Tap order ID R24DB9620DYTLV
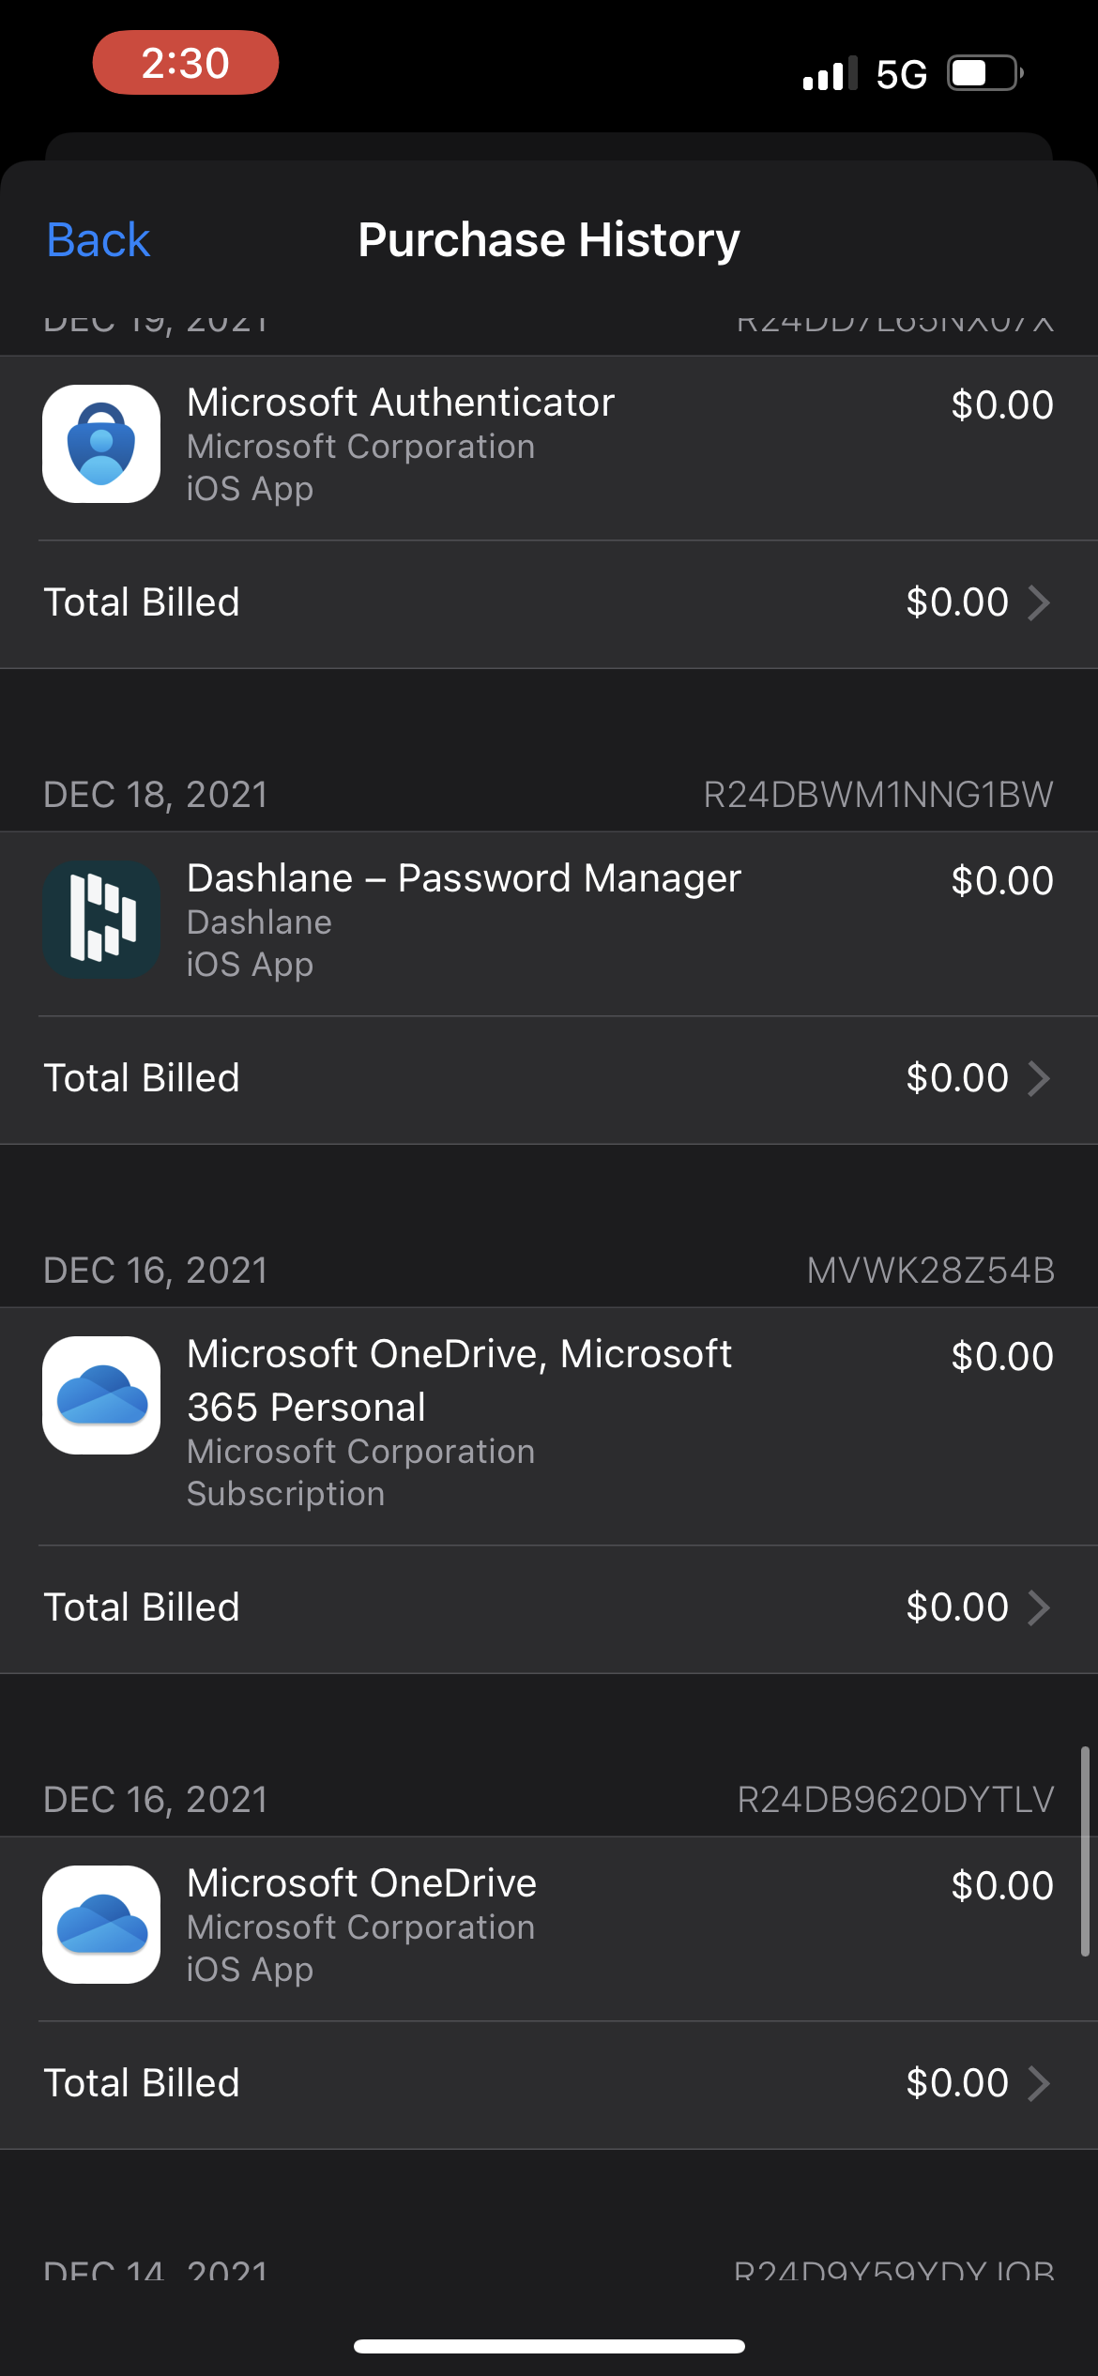The width and height of the screenshot is (1098, 2376). pyautogui.click(x=895, y=1800)
